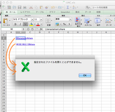Open fill color dropdown arrow
The width and height of the screenshot is (115, 112).
tap(35, 24)
